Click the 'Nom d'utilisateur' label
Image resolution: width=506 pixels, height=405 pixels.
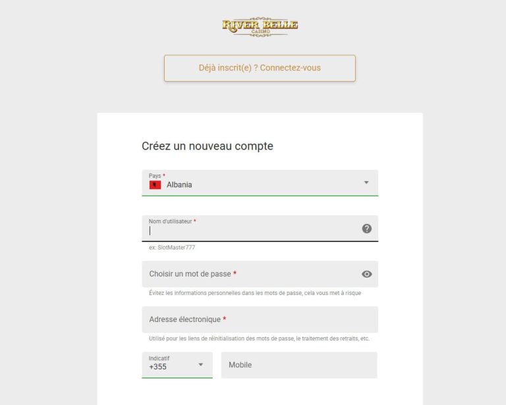[170, 221]
